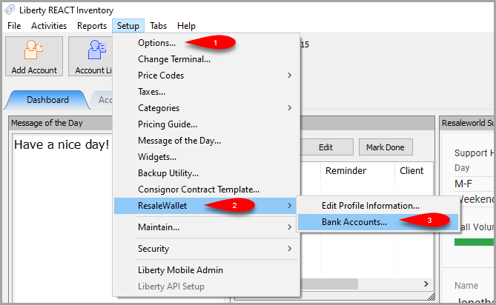This screenshot has width=496, height=305.
Task: Sort by Reminder column header
Action: tap(358, 171)
